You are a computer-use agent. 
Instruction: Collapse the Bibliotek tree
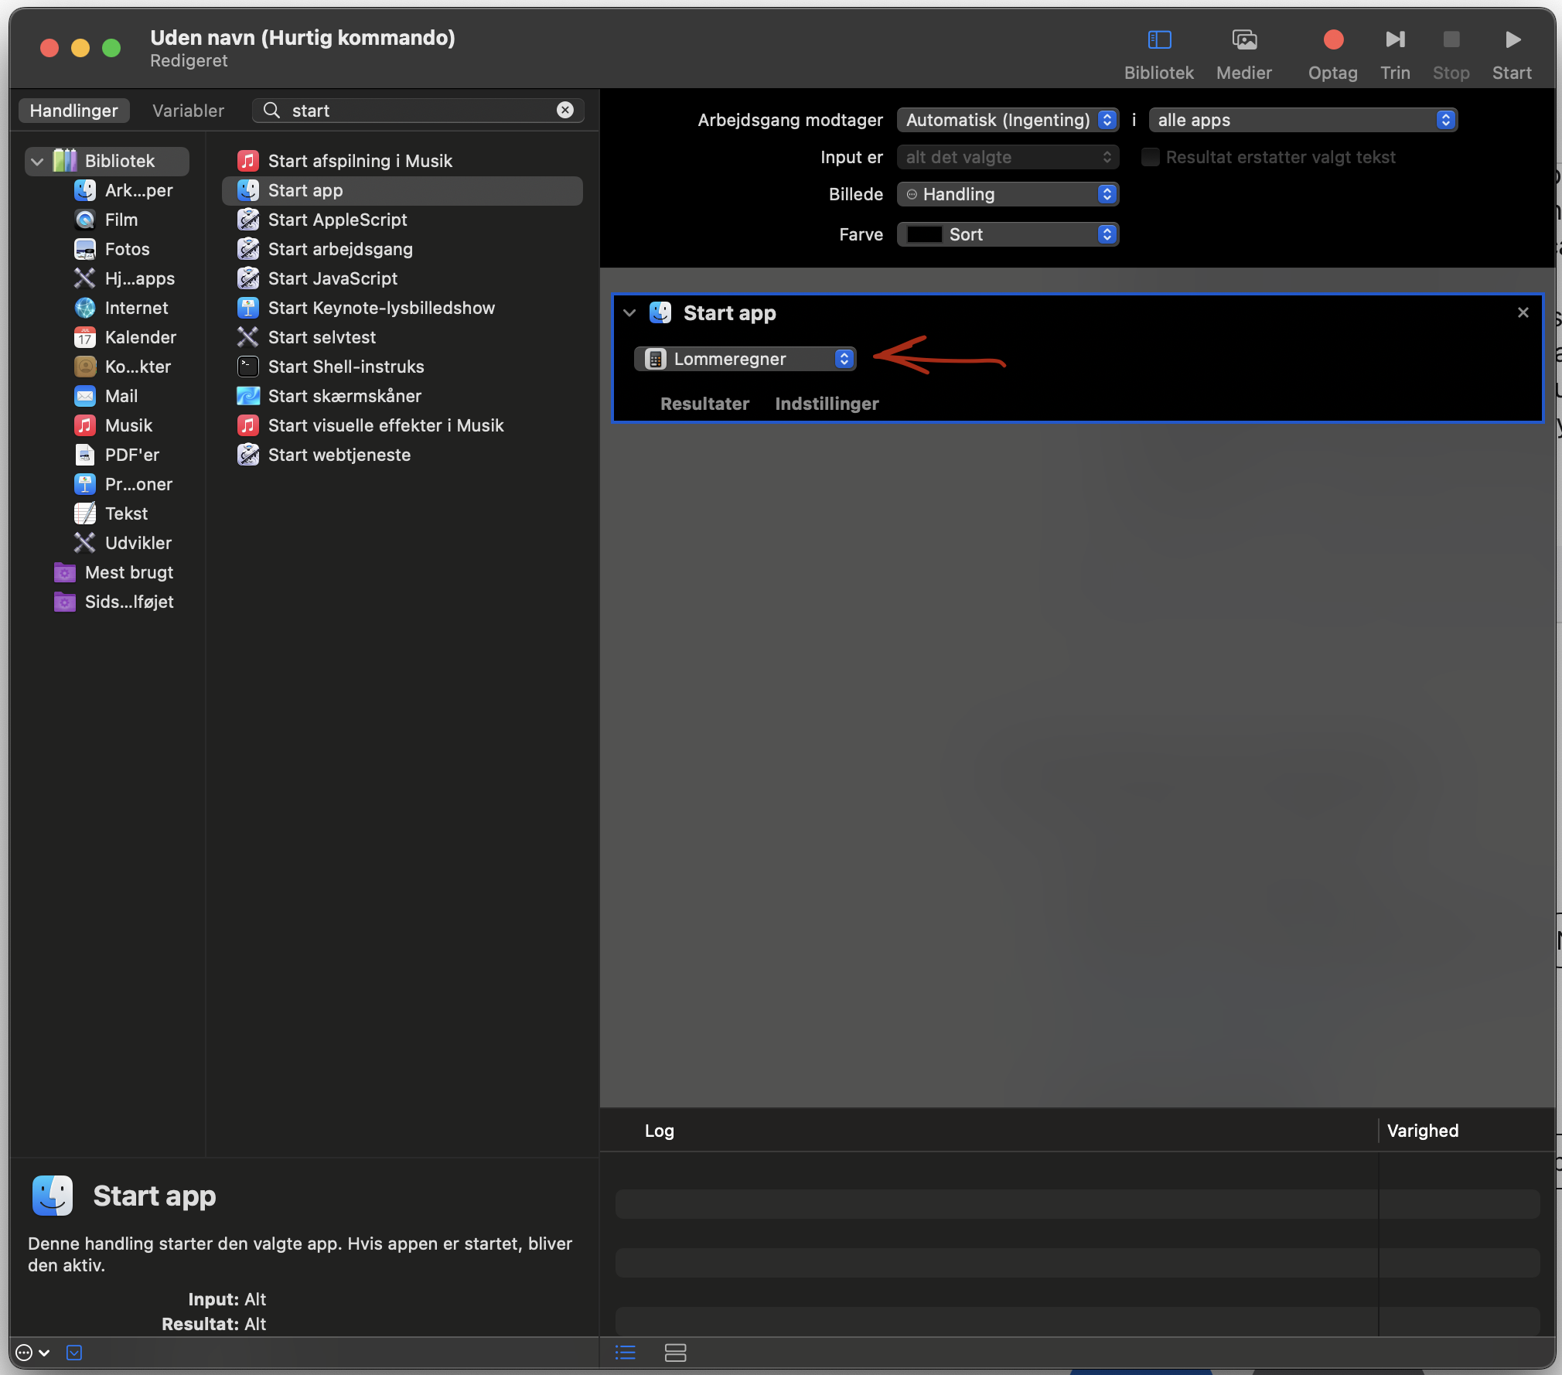36,162
